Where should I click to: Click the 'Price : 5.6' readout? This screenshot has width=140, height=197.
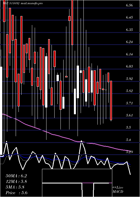click(x=17, y=193)
